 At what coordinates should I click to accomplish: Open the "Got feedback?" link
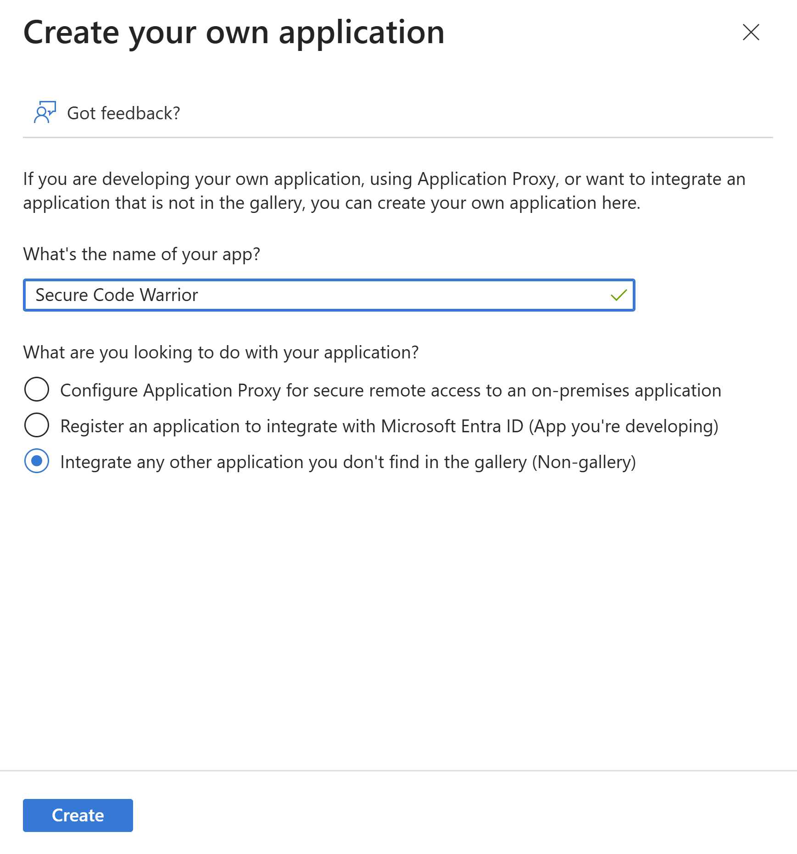pos(124,112)
